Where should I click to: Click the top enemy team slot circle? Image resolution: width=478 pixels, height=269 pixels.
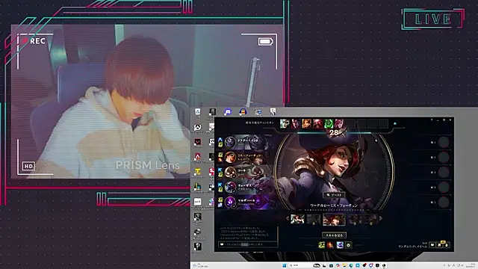coord(444,142)
